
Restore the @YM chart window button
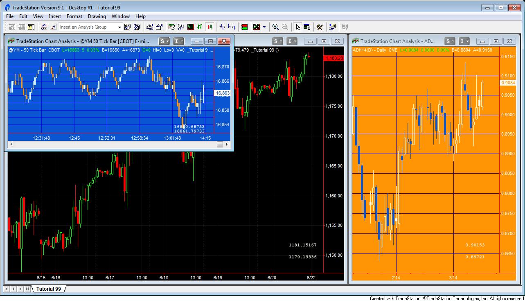click(x=210, y=41)
